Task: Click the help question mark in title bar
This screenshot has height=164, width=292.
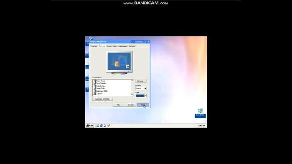Action: pos(146,41)
